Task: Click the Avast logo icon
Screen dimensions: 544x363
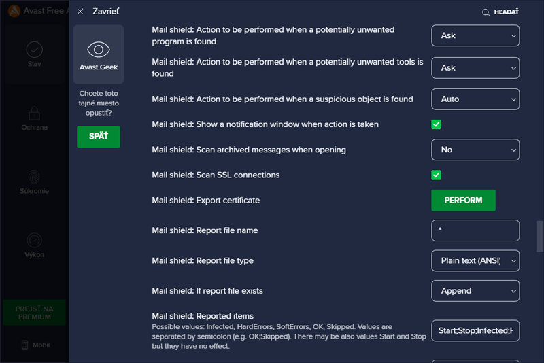Action: 14,11
